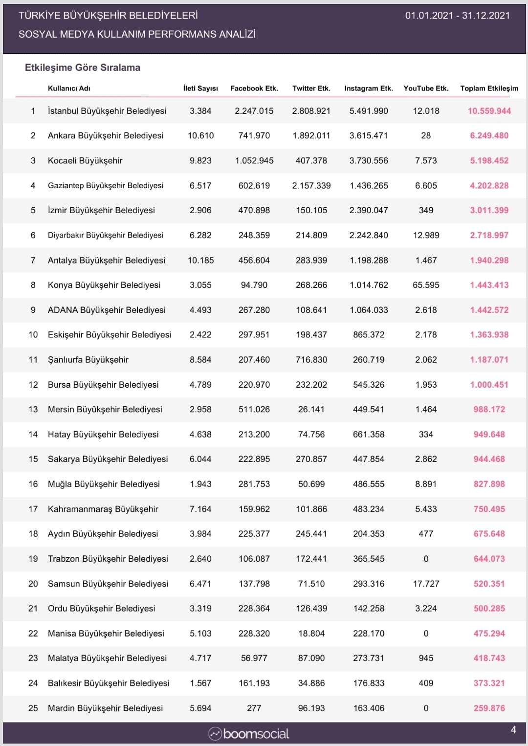Click the Etkileşime Göre Sıralama heading

tap(83, 67)
